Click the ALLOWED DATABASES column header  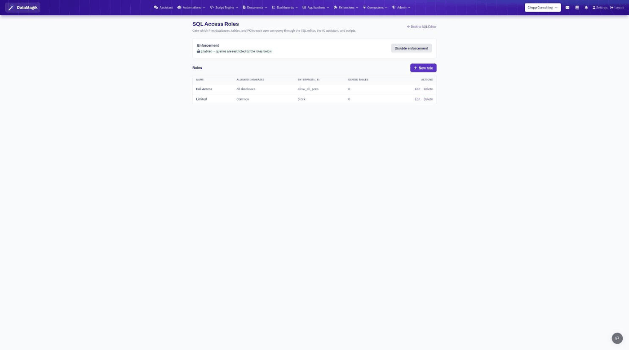pos(250,80)
